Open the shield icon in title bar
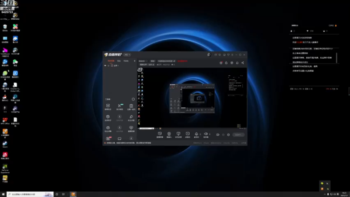The width and height of the screenshot is (350, 197). click(228, 55)
